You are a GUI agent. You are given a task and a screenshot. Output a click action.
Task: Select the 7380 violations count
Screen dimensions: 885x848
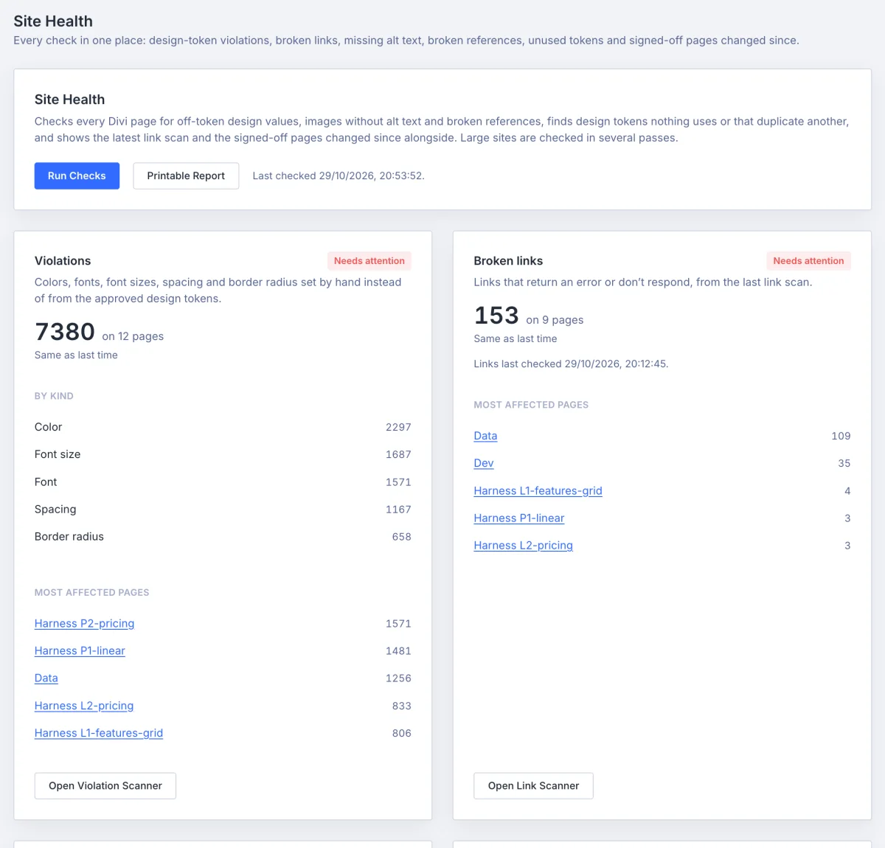[x=65, y=332]
